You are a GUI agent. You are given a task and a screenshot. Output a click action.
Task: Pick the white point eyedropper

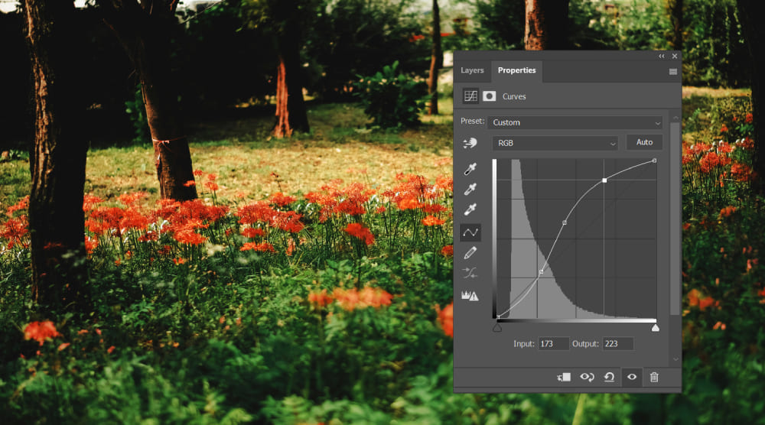point(470,209)
